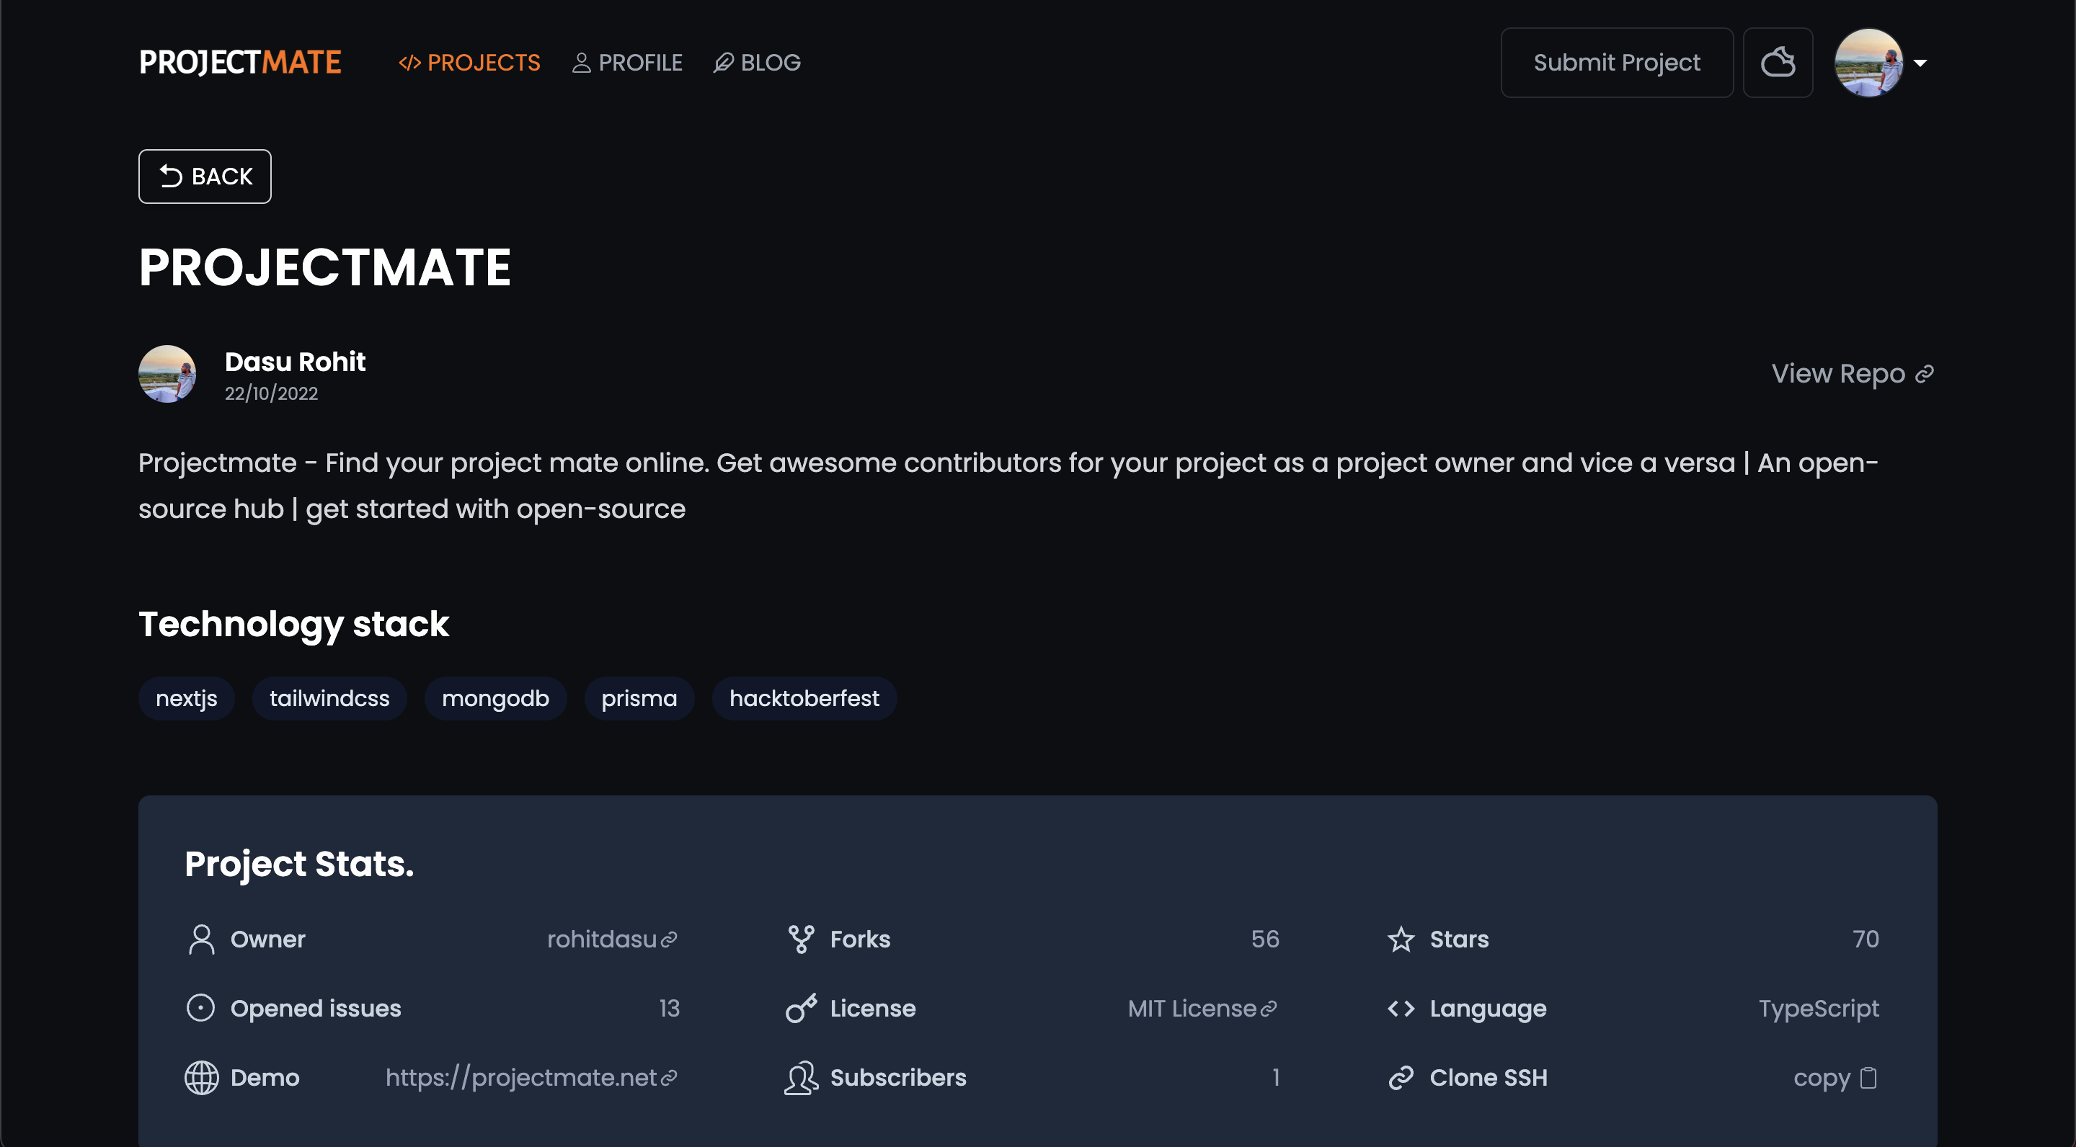Click the Subscribers count 1
This screenshot has height=1147, width=2076.
(x=1276, y=1078)
